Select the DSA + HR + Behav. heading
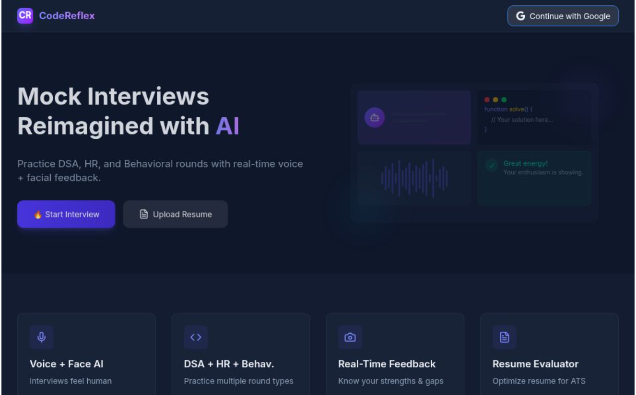 [x=229, y=364]
